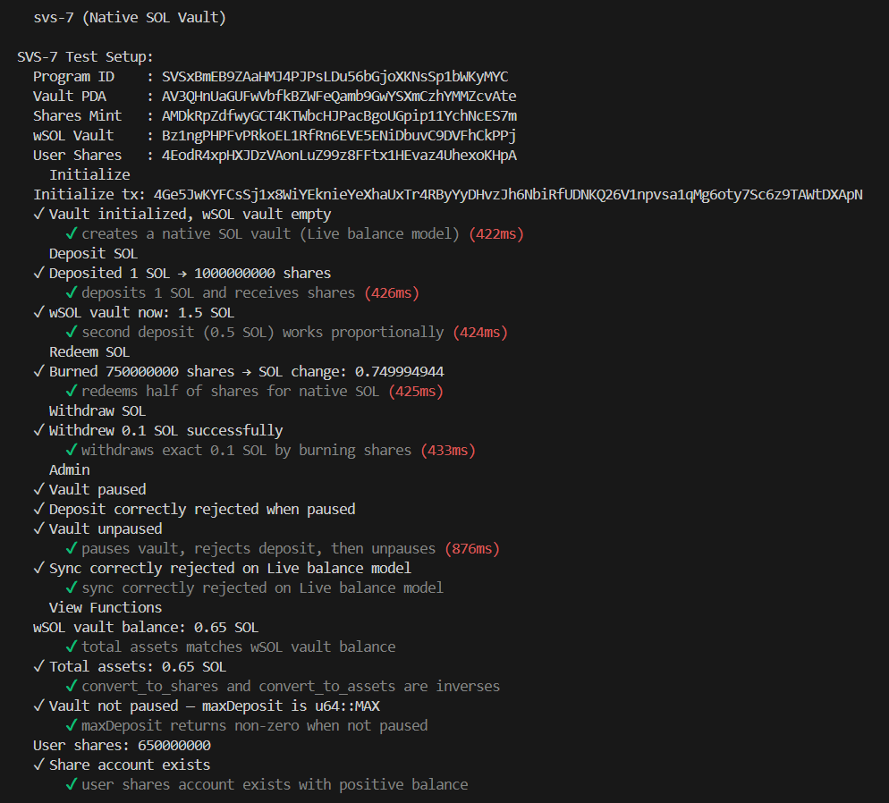Image resolution: width=889 pixels, height=803 pixels.
Task: Click 'Deposited 1 SOL → 1000000000 shares' line
Action: [190, 273]
